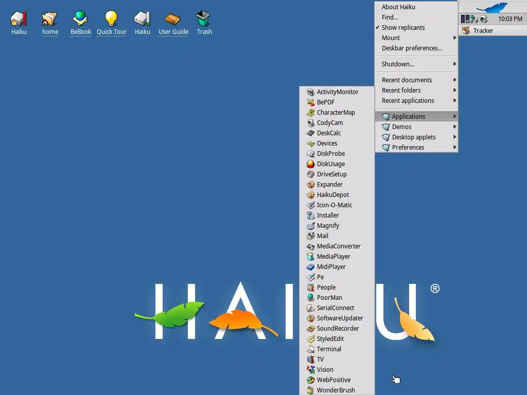Open SoundRecorder application
Image resolution: width=527 pixels, height=395 pixels.
point(337,329)
